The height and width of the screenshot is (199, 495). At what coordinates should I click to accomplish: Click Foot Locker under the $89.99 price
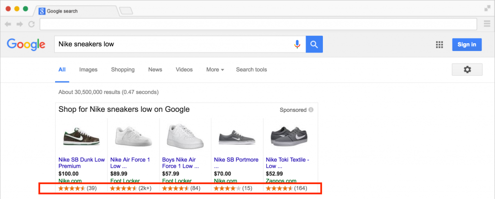point(125,181)
